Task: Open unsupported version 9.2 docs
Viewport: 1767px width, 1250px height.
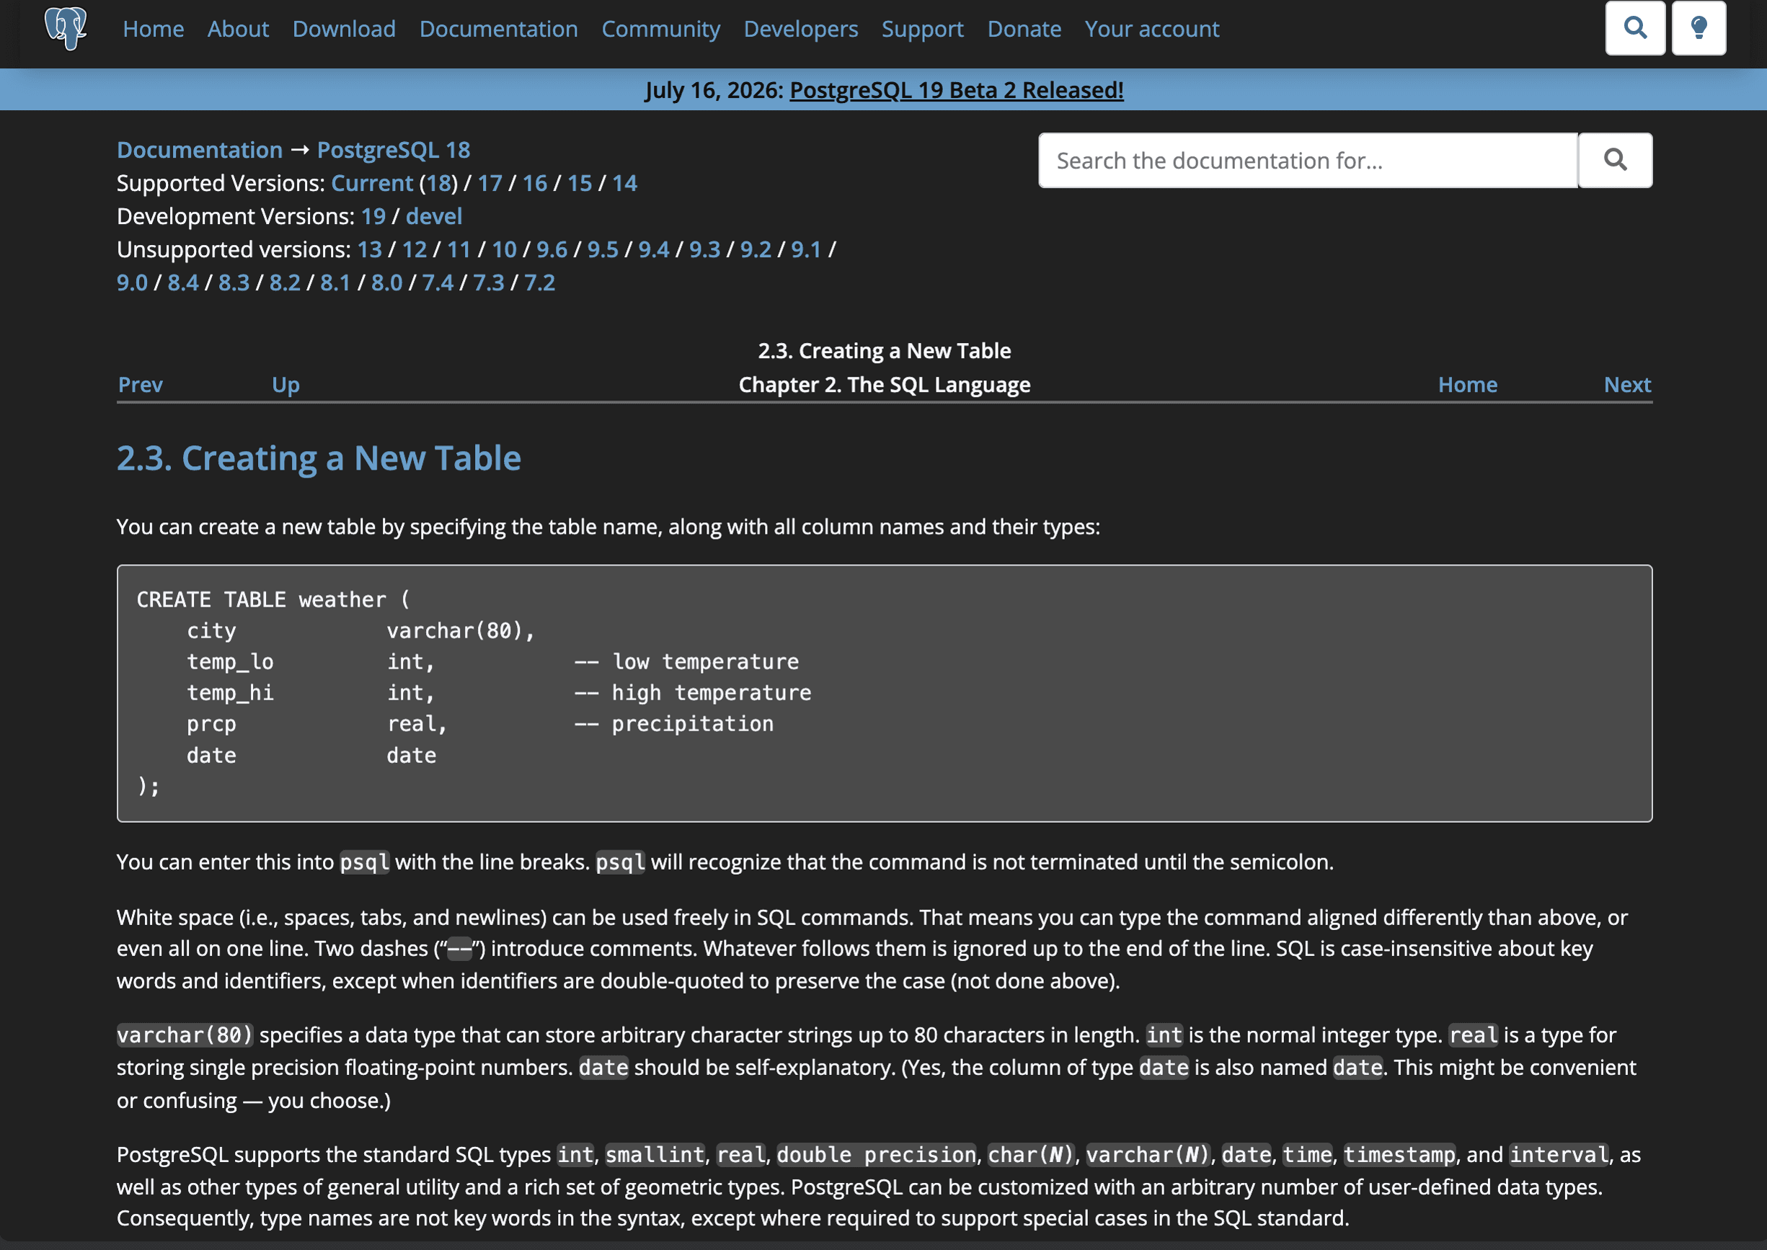Action: point(756,249)
